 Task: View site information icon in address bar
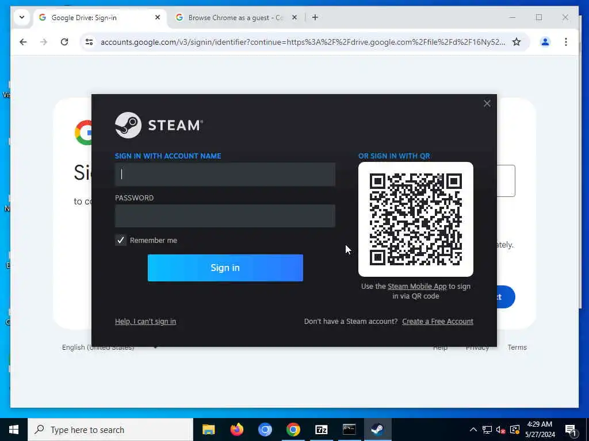point(89,42)
